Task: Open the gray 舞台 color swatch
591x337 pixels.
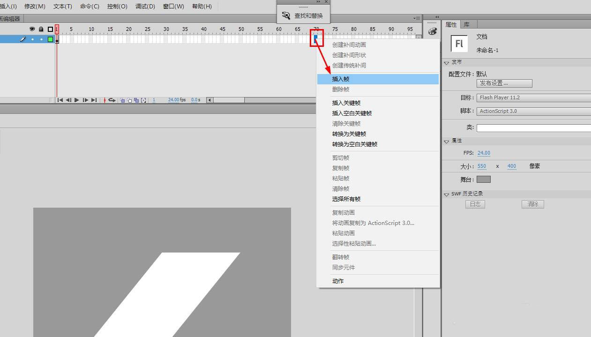Action: click(x=484, y=179)
